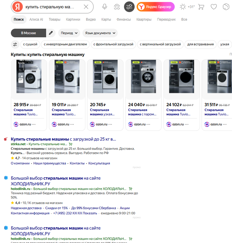Image resolution: width=232 pixels, height=243 pixels.
Task: Open 'Стиральная машина с паром...' product link
Action: (x=142, y=112)
